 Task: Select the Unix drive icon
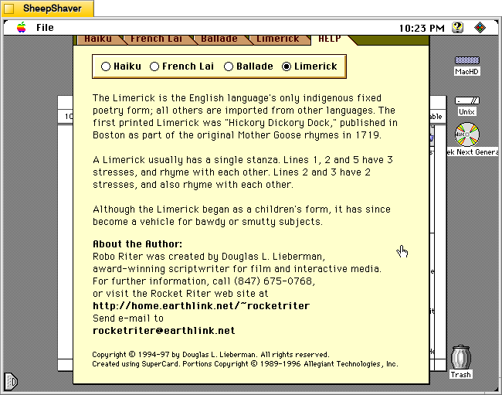(466, 100)
